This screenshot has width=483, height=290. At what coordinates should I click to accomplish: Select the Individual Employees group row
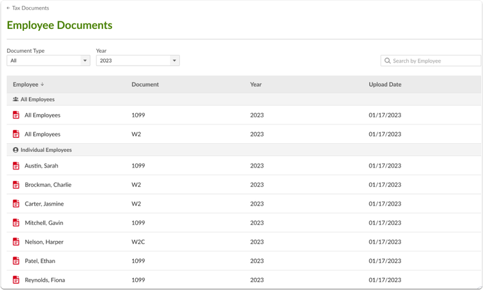pyautogui.click(x=243, y=150)
